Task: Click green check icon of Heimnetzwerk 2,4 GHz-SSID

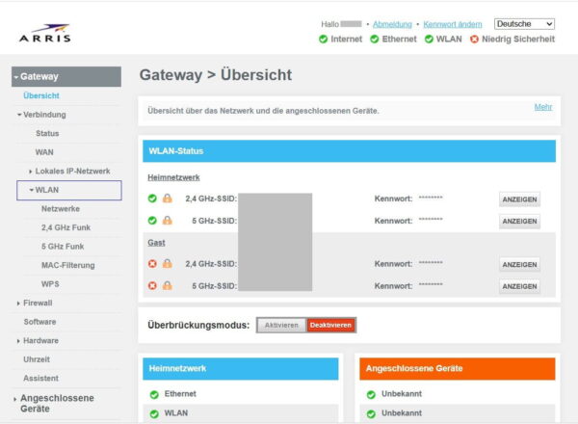Action: point(152,199)
